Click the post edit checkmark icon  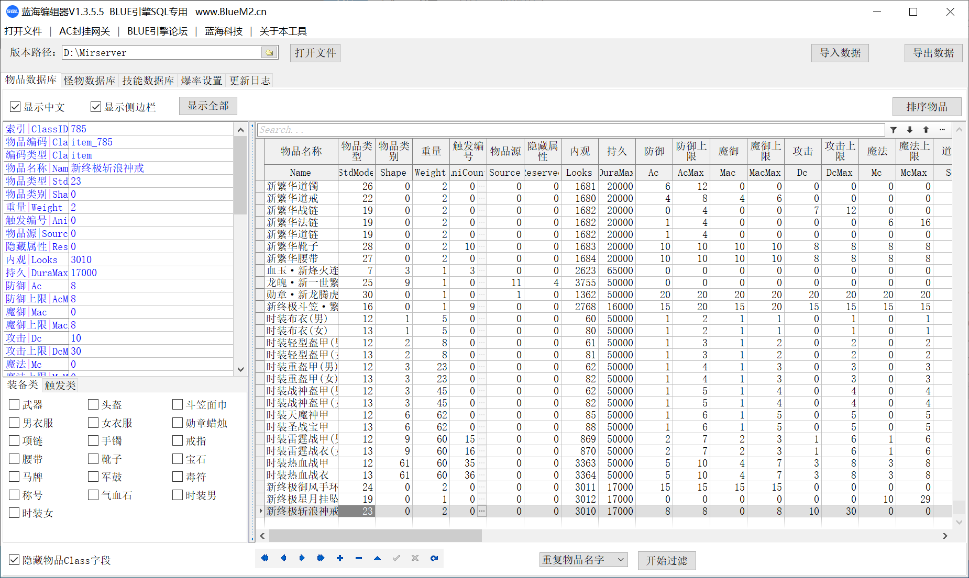tap(397, 558)
